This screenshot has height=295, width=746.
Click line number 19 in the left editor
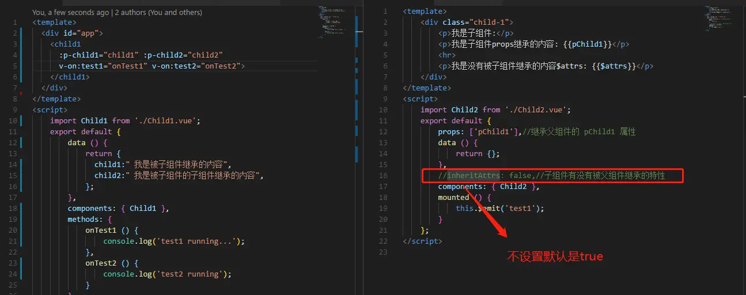coord(14,220)
